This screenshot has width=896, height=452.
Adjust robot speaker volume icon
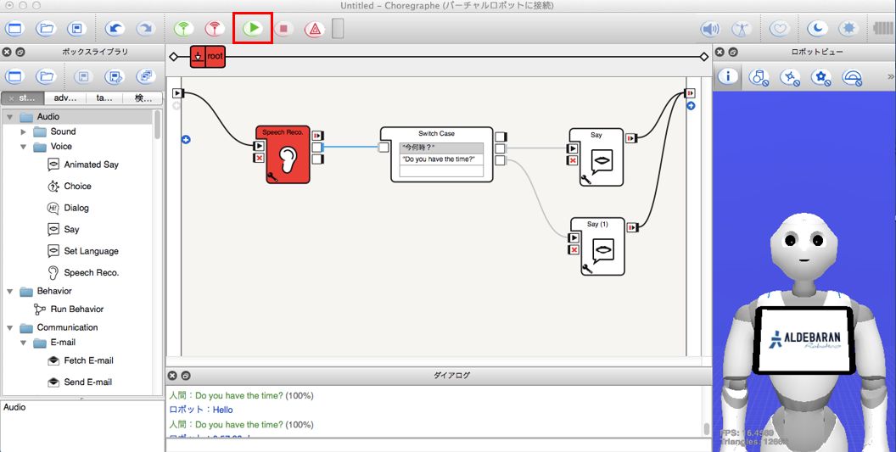click(710, 29)
